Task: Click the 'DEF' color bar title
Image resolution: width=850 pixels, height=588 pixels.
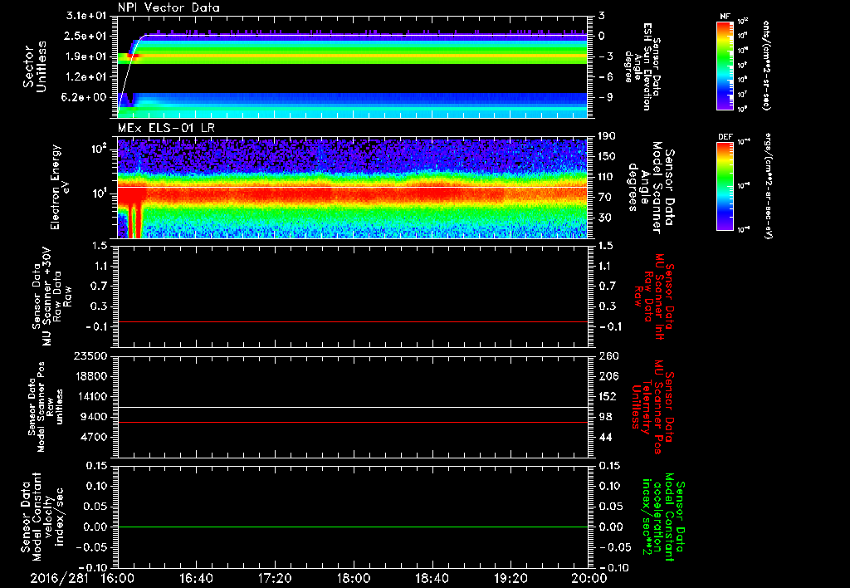Action: tap(725, 137)
